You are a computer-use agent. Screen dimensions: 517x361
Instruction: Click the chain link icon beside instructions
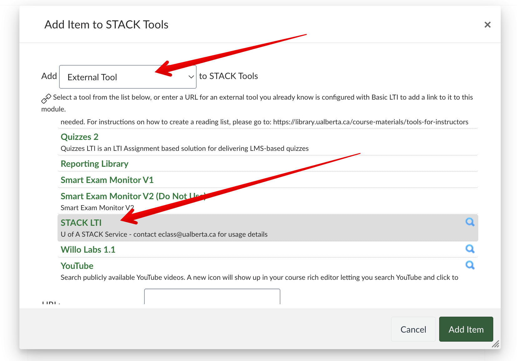coord(46,98)
